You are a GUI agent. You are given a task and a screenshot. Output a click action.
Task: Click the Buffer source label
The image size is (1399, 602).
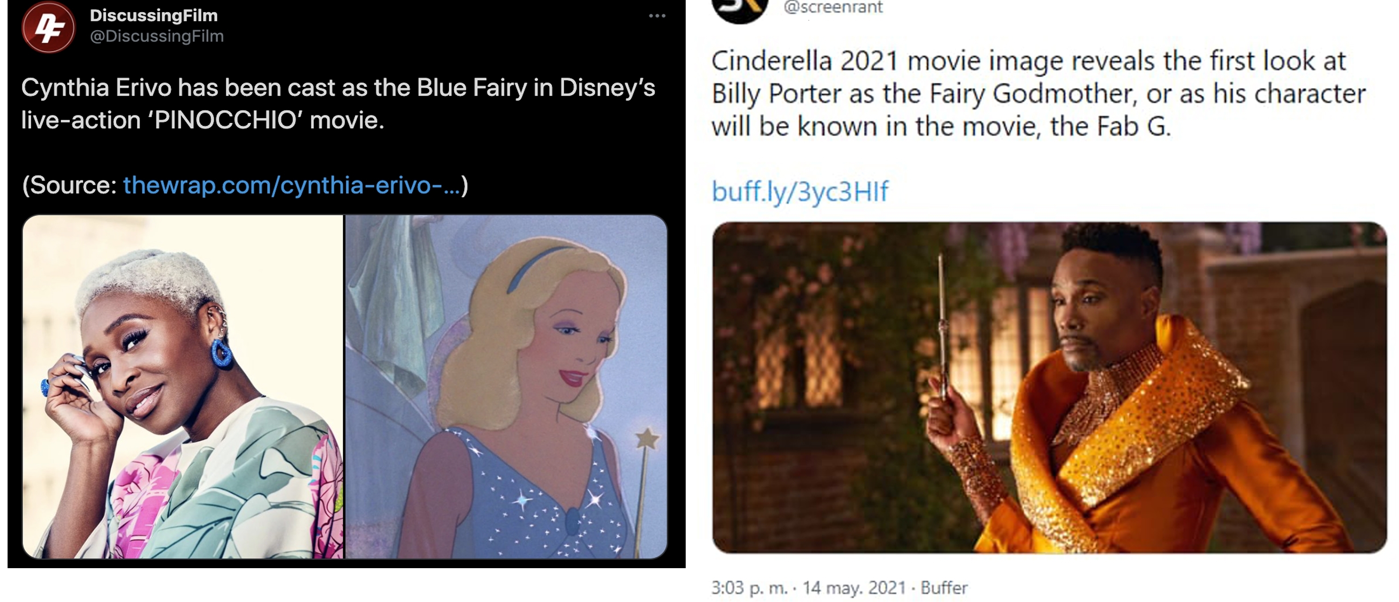[x=944, y=587]
